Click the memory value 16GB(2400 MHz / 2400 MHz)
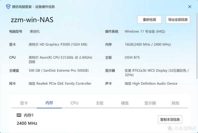Image resolution: width=198 pixels, height=133 pixels. tap(148, 44)
